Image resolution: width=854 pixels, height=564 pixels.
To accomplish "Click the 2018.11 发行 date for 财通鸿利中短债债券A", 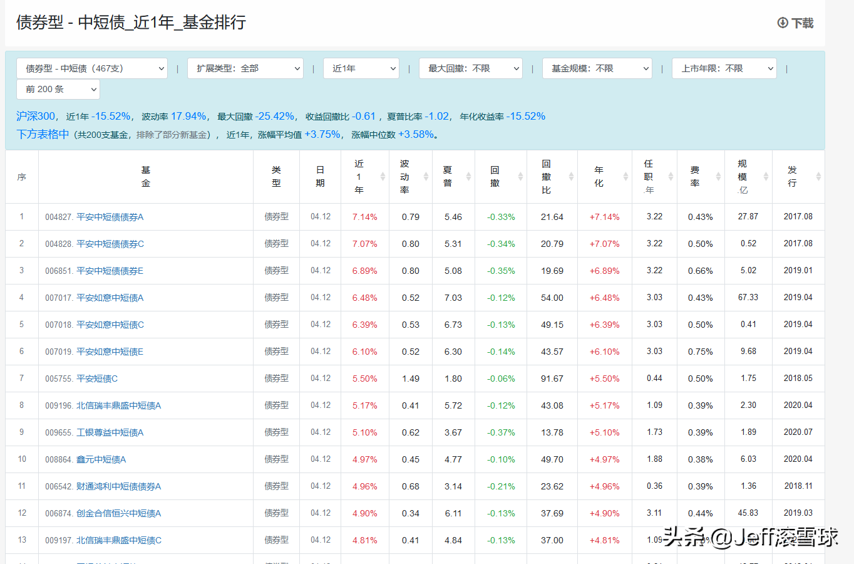I will click(x=798, y=486).
